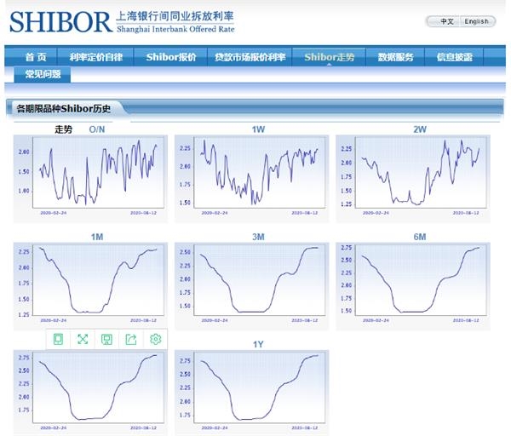
Task: Open the 常见问题 FAQ tab
Action: click(x=43, y=75)
